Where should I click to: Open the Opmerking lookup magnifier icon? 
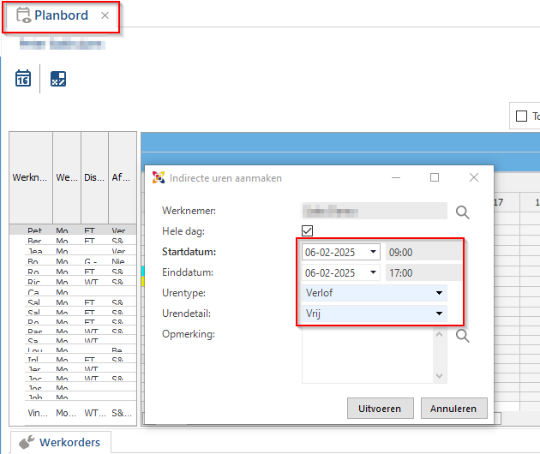click(x=462, y=336)
